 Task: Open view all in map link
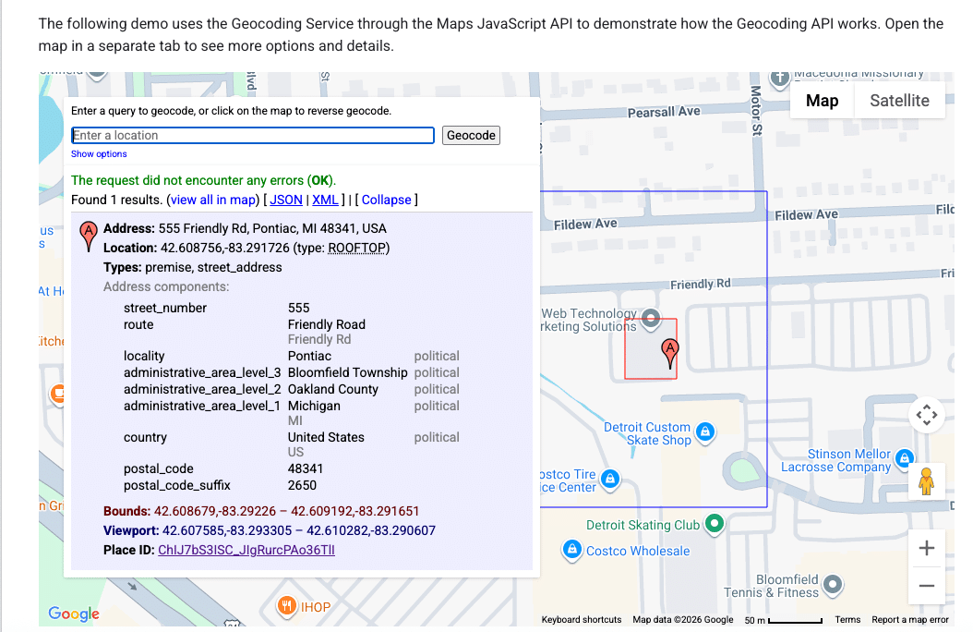point(213,200)
